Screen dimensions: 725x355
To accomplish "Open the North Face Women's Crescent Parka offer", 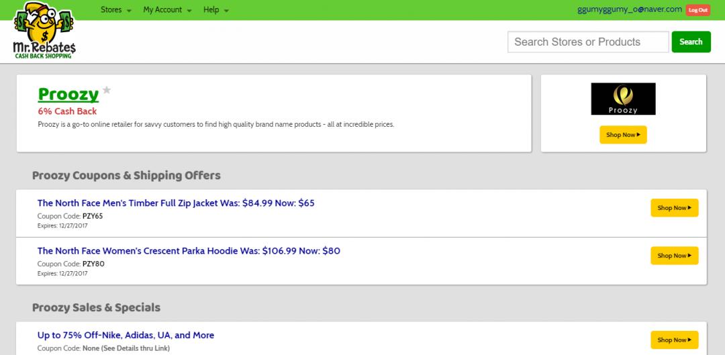I will 189,251.
